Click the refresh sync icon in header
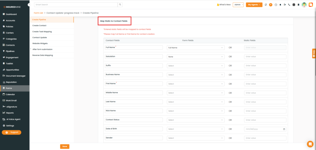Image resolution: width=316 pixels, height=150 pixels. 266,5
